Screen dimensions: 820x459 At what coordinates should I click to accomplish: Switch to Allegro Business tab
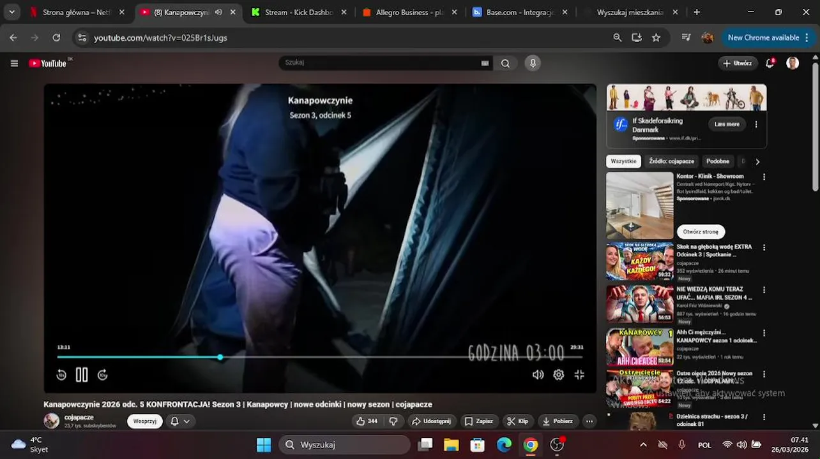[x=410, y=12]
